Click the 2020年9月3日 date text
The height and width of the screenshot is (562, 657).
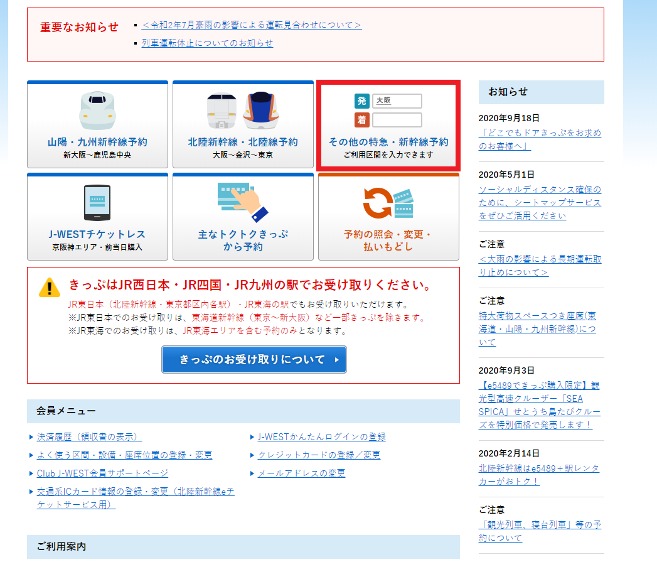point(506,370)
